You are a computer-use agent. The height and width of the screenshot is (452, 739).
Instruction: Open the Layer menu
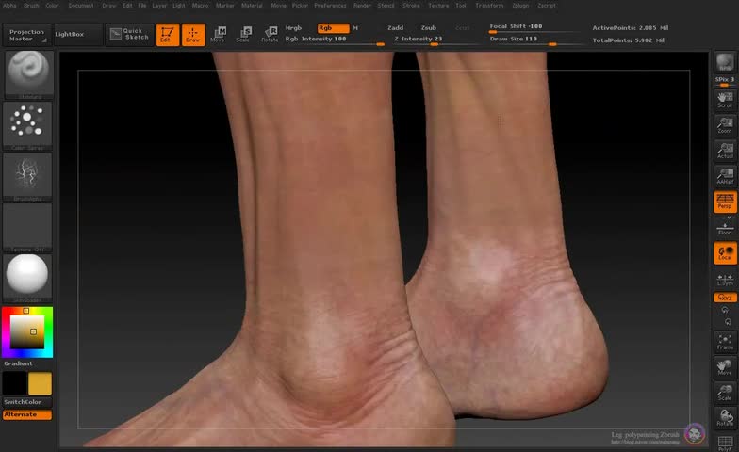point(159,6)
